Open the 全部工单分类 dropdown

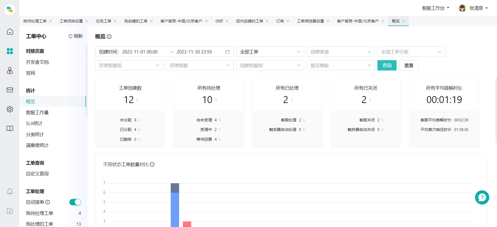(x=411, y=52)
